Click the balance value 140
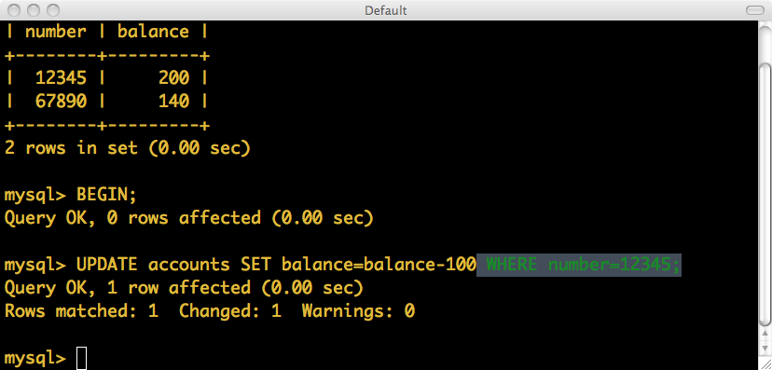The width and height of the screenshot is (772, 370). (173, 102)
